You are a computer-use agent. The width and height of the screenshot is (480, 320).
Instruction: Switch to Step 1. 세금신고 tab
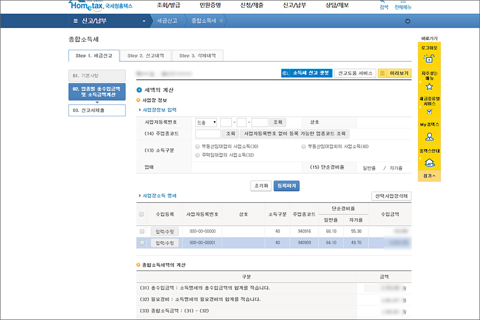94,55
